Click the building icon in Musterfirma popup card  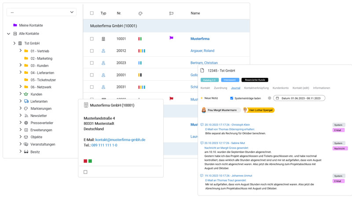tap(86, 105)
